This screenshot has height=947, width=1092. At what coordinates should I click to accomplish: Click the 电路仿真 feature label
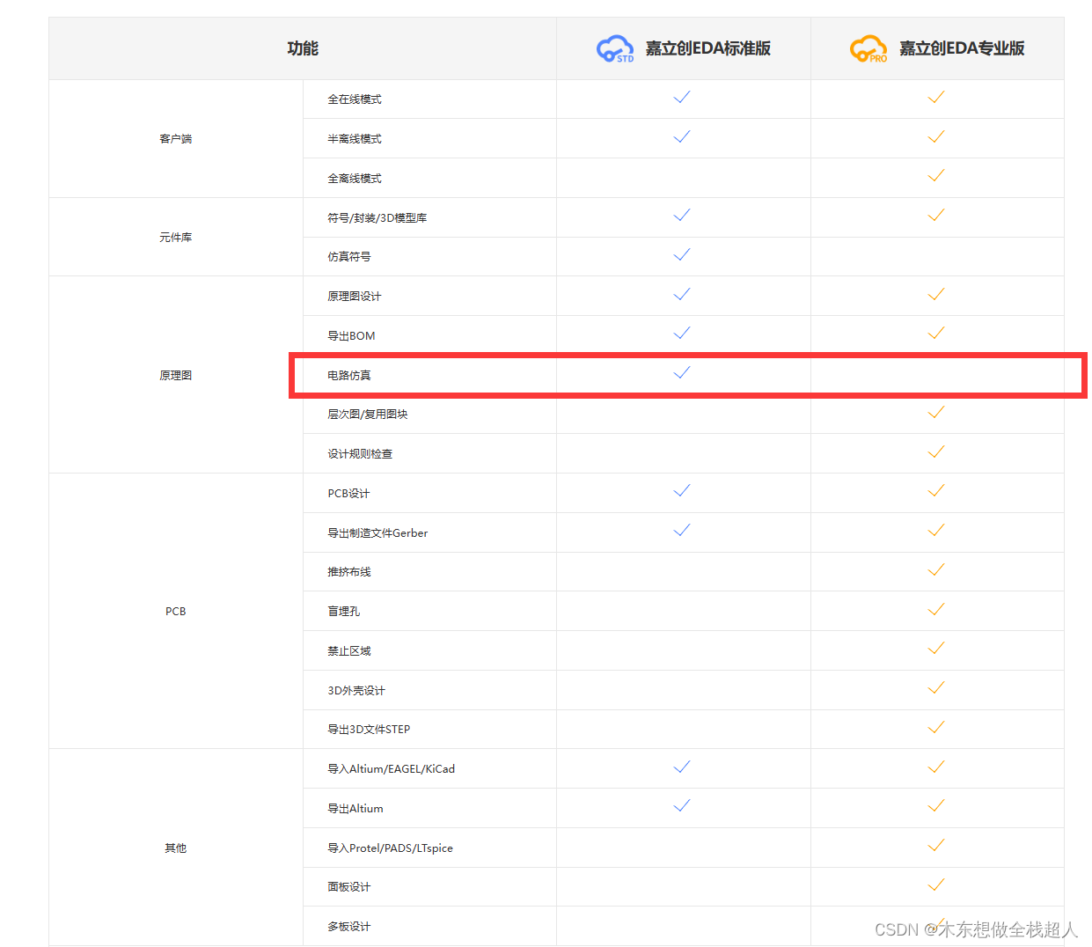[x=349, y=376]
